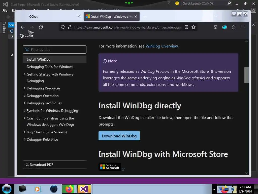Open the Firefox account avatar

tap(224, 27)
